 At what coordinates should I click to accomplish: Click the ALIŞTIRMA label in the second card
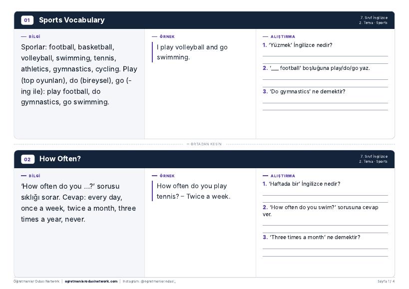click(x=283, y=176)
